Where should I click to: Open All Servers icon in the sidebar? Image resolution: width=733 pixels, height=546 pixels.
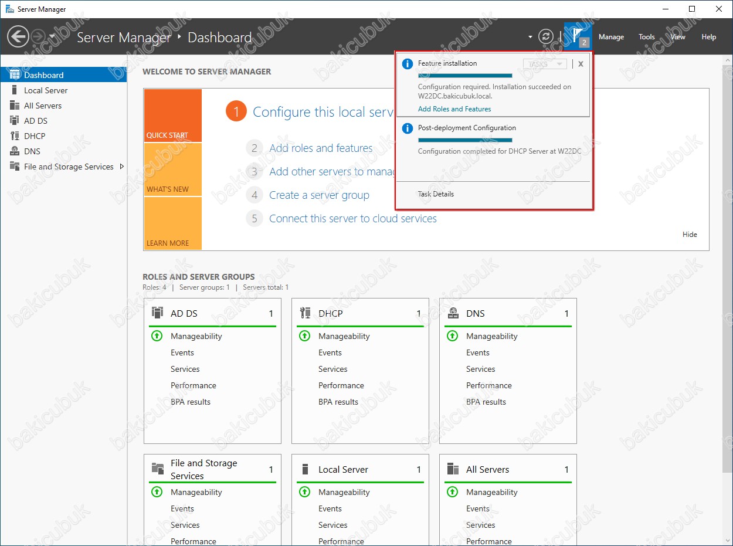pos(15,106)
